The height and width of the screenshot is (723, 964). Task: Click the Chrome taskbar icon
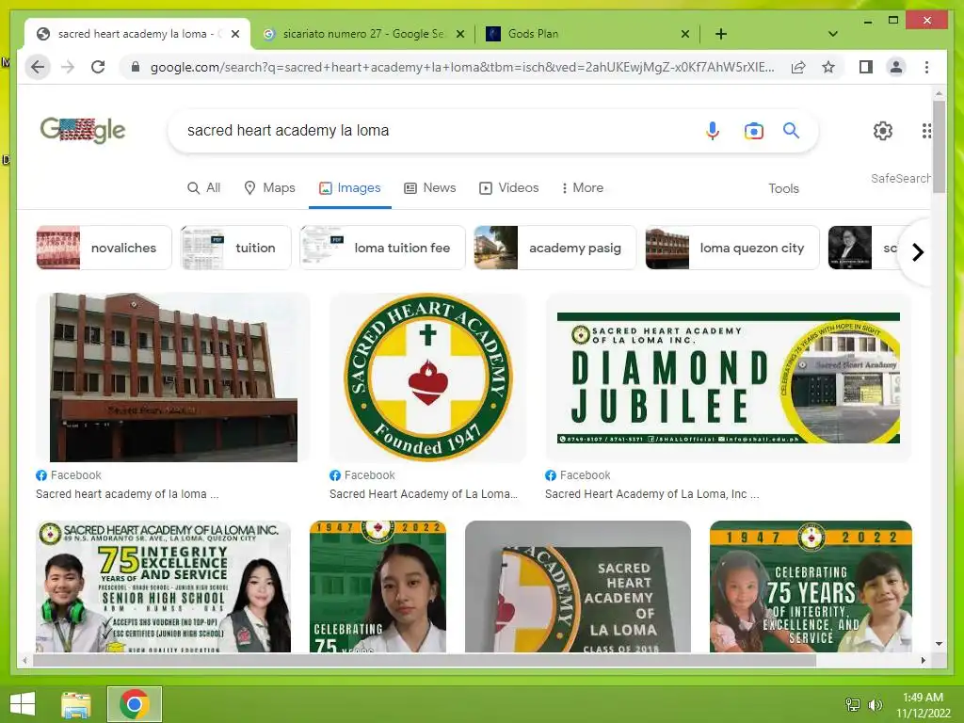[x=135, y=704]
